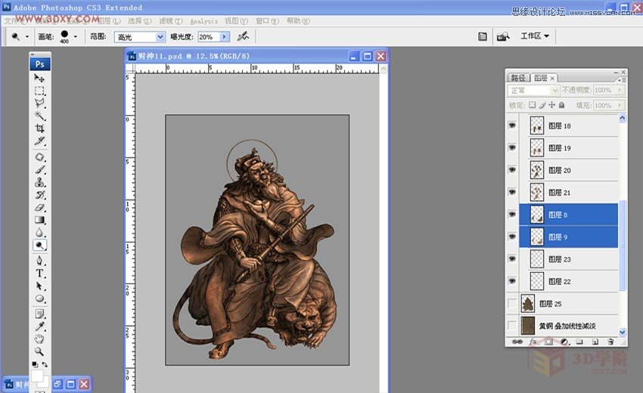Open the 帮助(H) menu
This screenshot has height=393, width=643.
pos(299,21)
